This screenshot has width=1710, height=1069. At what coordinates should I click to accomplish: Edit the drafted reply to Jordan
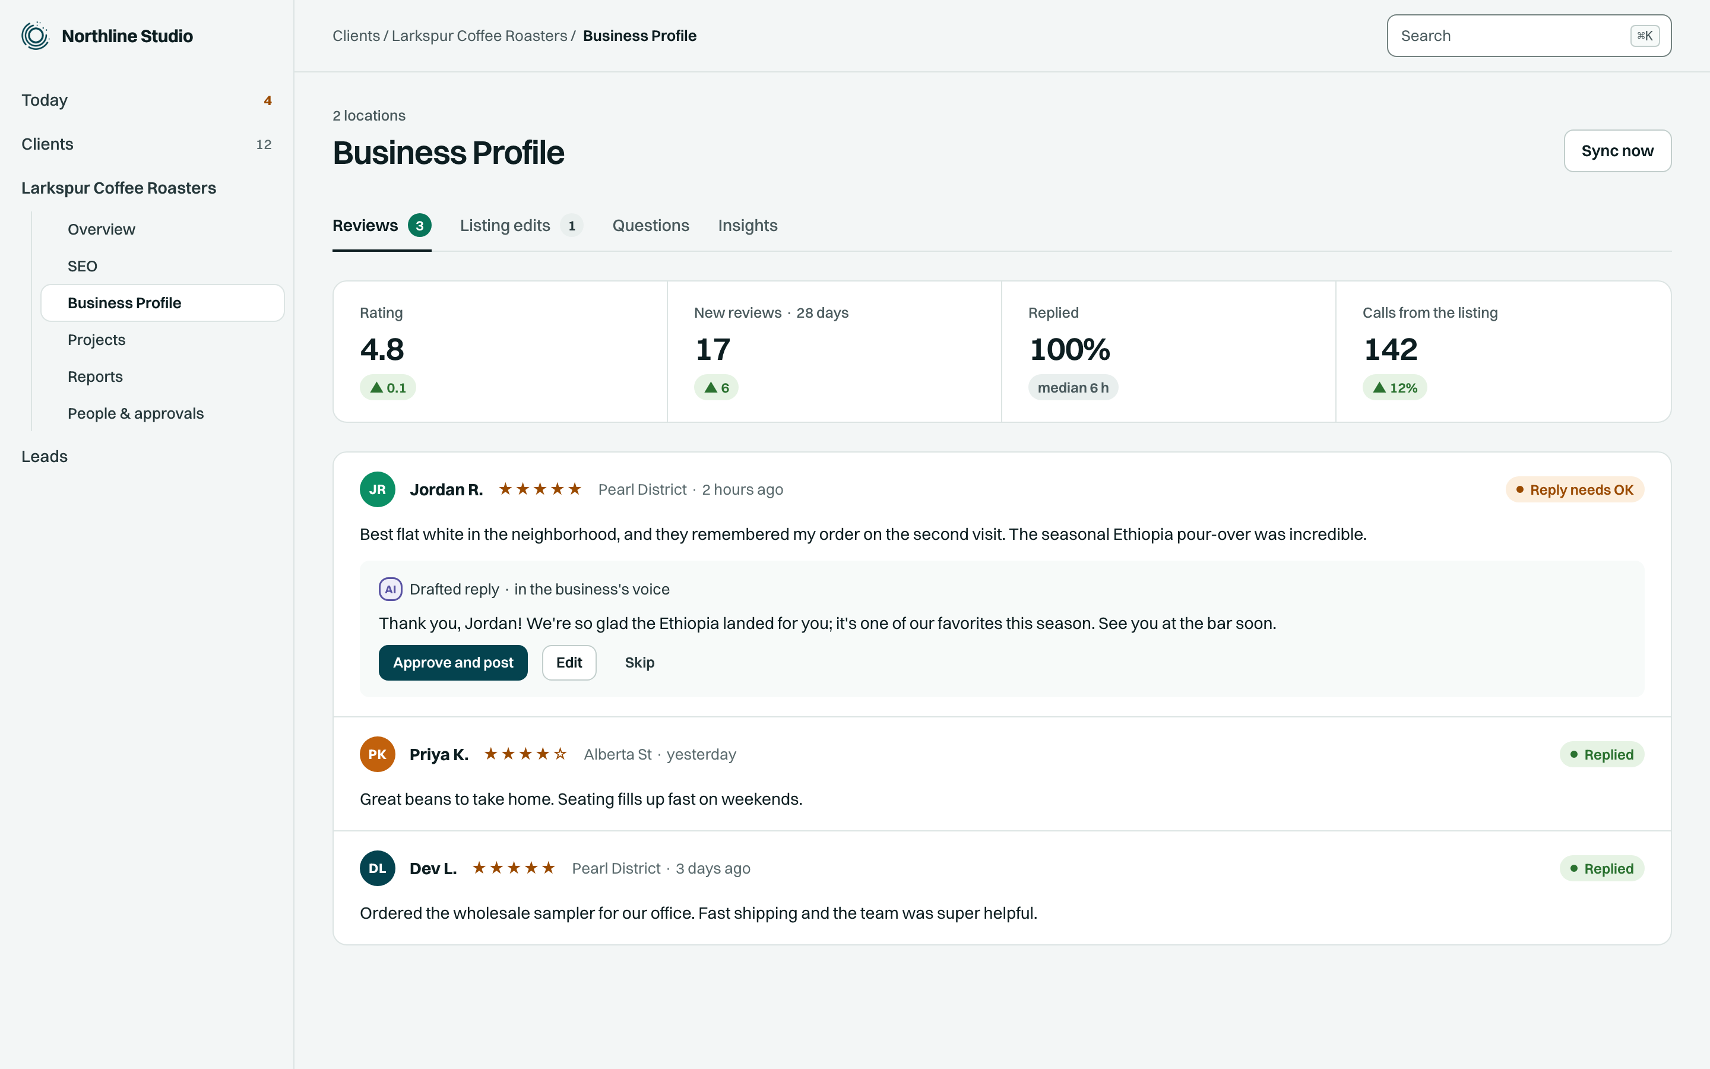tap(569, 662)
